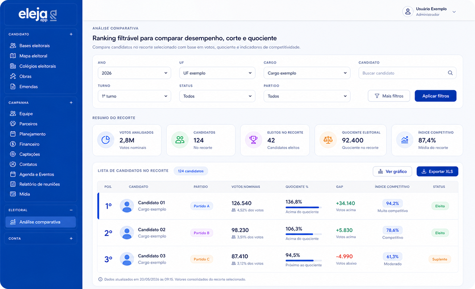Click the Obras tools icon

13,76
